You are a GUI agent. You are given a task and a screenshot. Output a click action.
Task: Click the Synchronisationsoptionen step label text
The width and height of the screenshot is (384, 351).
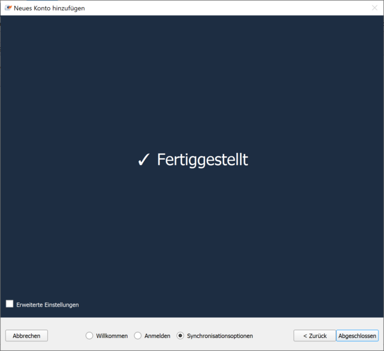pos(220,336)
